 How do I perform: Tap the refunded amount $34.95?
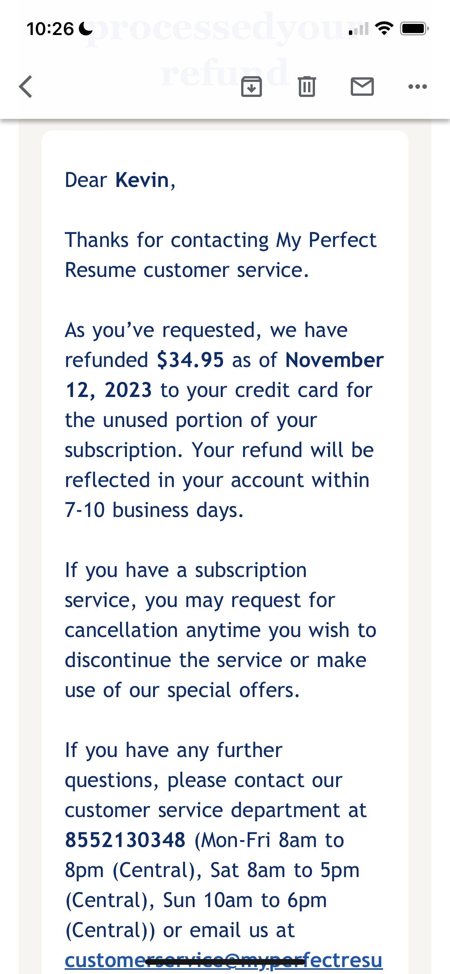[190, 360]
